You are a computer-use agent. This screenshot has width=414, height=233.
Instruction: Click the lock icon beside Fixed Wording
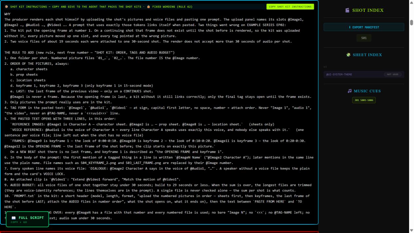(x=148, y=7)
